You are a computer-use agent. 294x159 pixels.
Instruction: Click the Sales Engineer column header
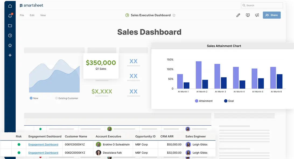(x=195, y=136)
